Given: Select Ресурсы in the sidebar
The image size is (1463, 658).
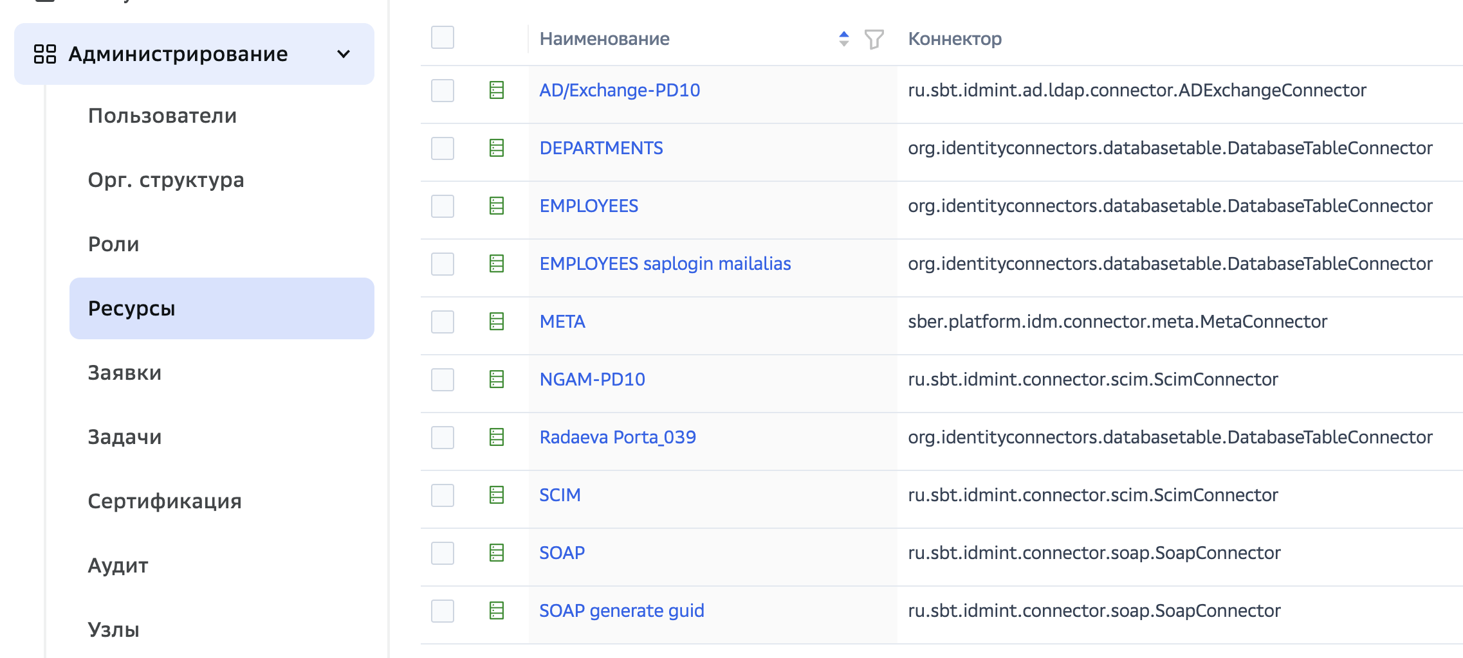Looking at the screenshot, I should pos(222,308).
